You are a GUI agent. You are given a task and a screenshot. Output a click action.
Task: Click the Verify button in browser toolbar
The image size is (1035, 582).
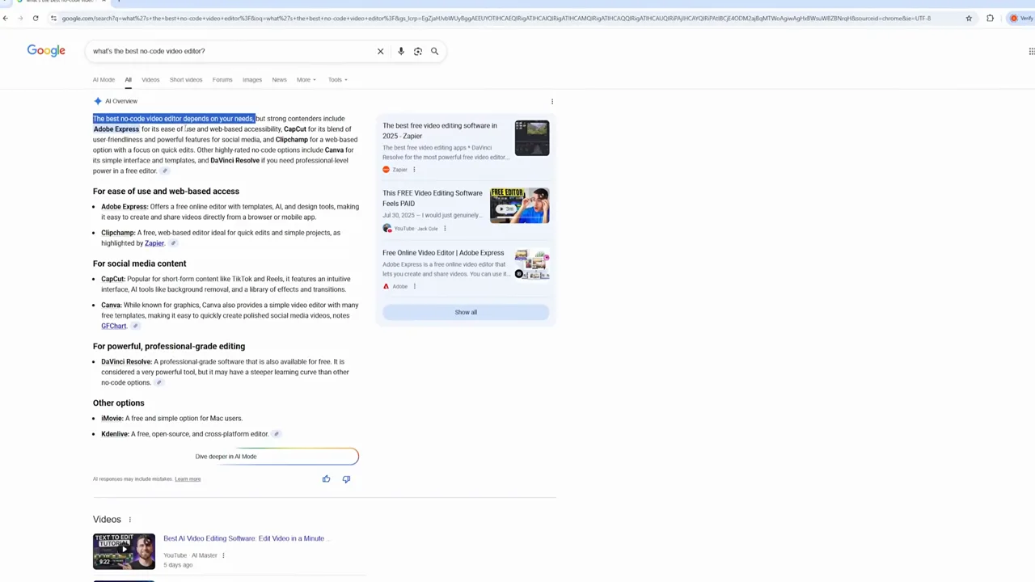(1021, 18)
